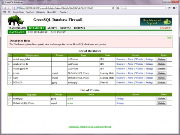This screenshot has height=135, width=180.
Task: Click the plus Add bookmark button
Action: (15, 8)
